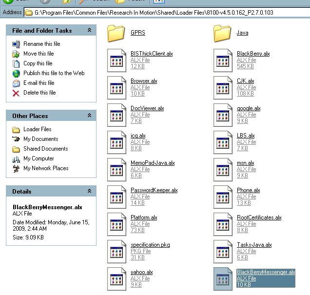The image size is (310, 295).
Task: Click the DocViewer.alx file name
Action: click(x=147, y=108)
